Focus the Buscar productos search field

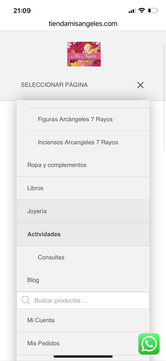pyautogui.click(x=83, y=300)
